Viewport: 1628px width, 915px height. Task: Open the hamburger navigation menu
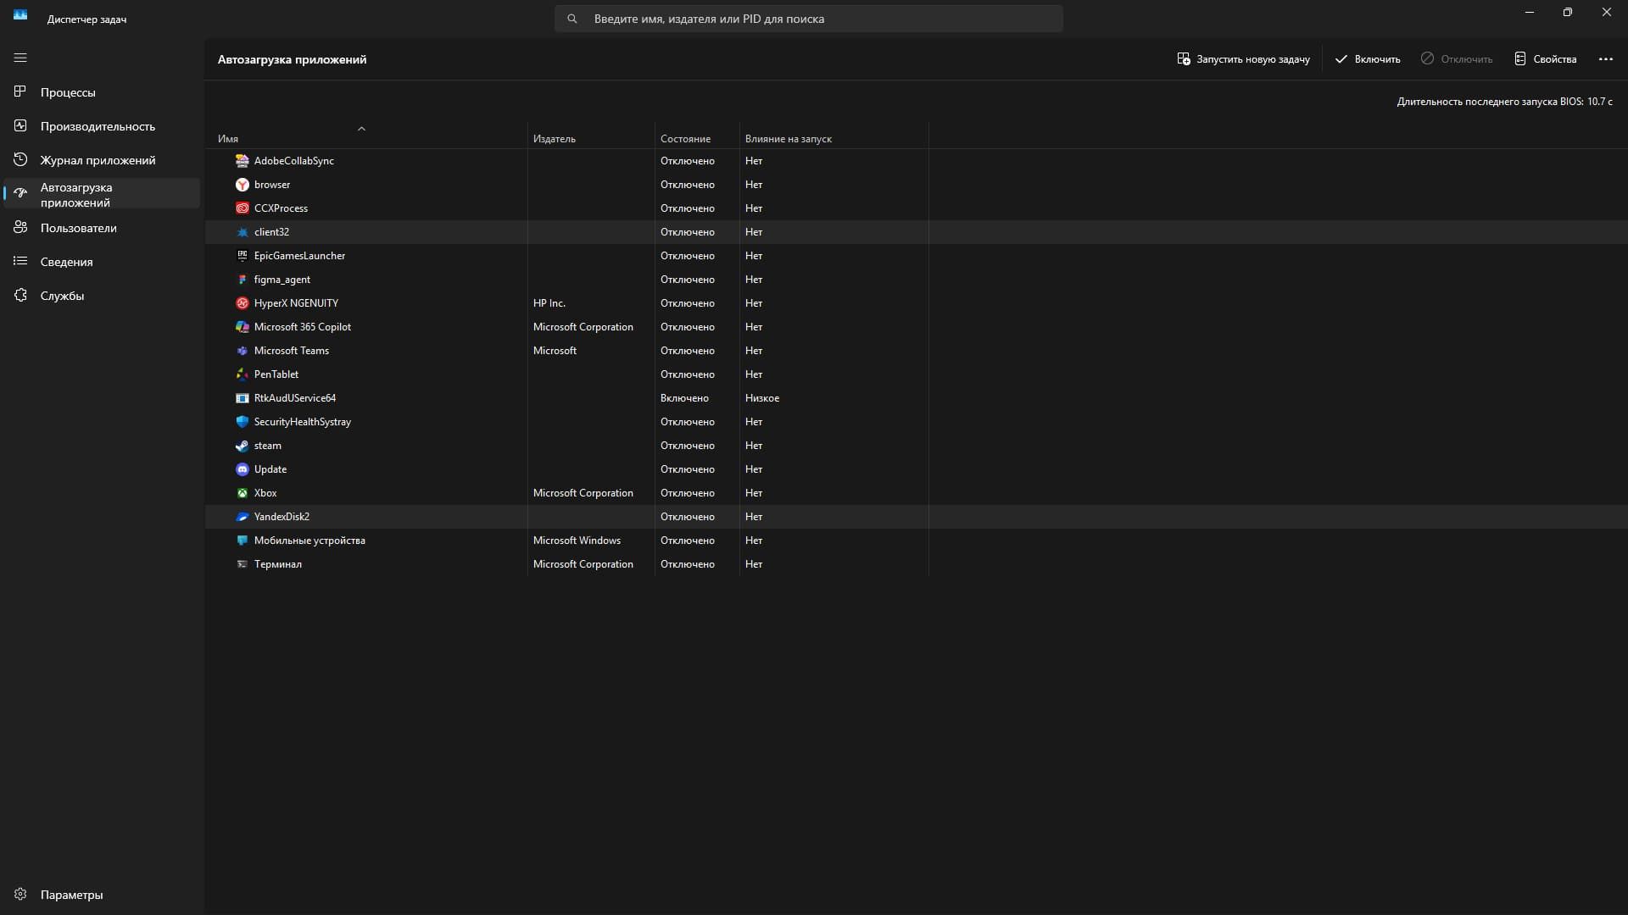pos(20,58)
